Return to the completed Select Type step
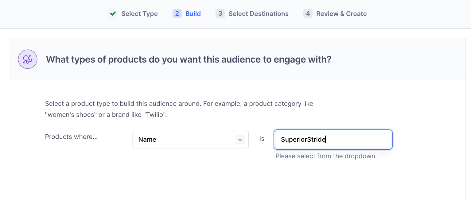This screenshot has height=200, width=471. point(140,13)
